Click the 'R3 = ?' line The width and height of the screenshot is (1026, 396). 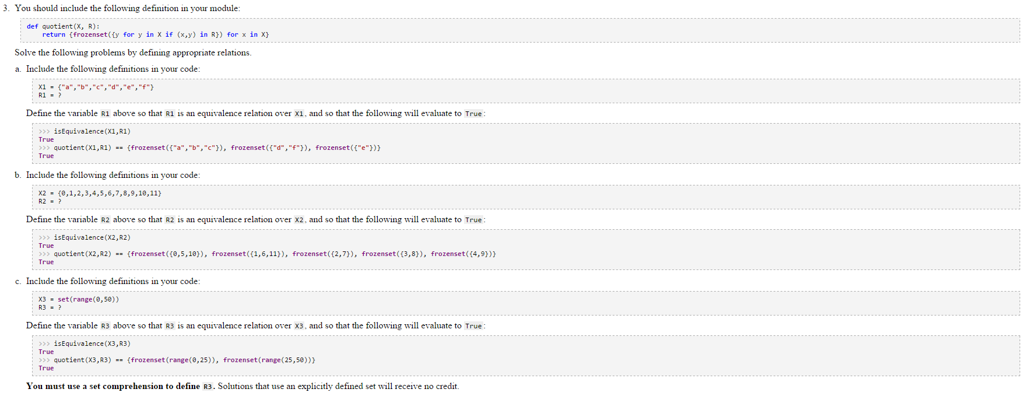(50, 307)
